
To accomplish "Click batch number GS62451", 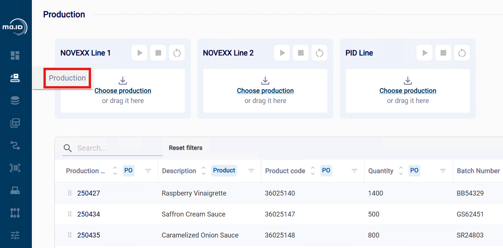I will coord(470,214).
